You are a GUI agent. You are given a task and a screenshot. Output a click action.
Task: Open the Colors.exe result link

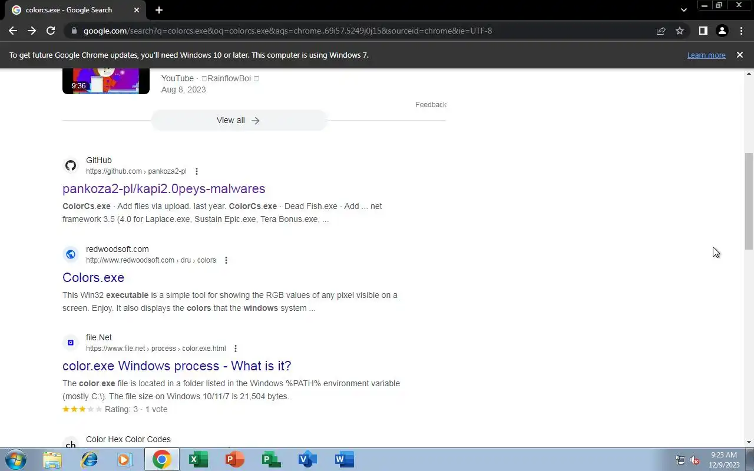pos(93,277)
